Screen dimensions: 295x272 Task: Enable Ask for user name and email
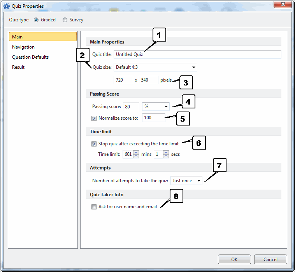pos(94,207)
